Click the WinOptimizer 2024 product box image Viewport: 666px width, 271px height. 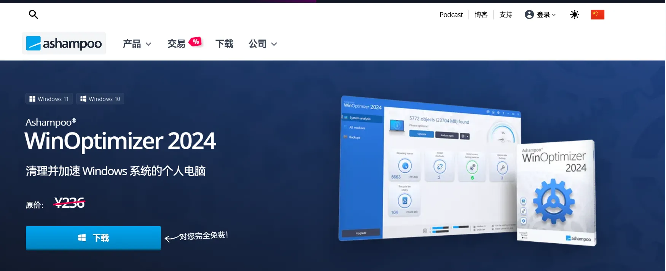[x=557, y=192]
